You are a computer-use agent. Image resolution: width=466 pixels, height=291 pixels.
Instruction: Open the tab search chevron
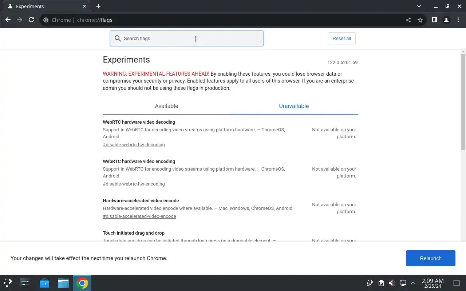coord(419,6)
